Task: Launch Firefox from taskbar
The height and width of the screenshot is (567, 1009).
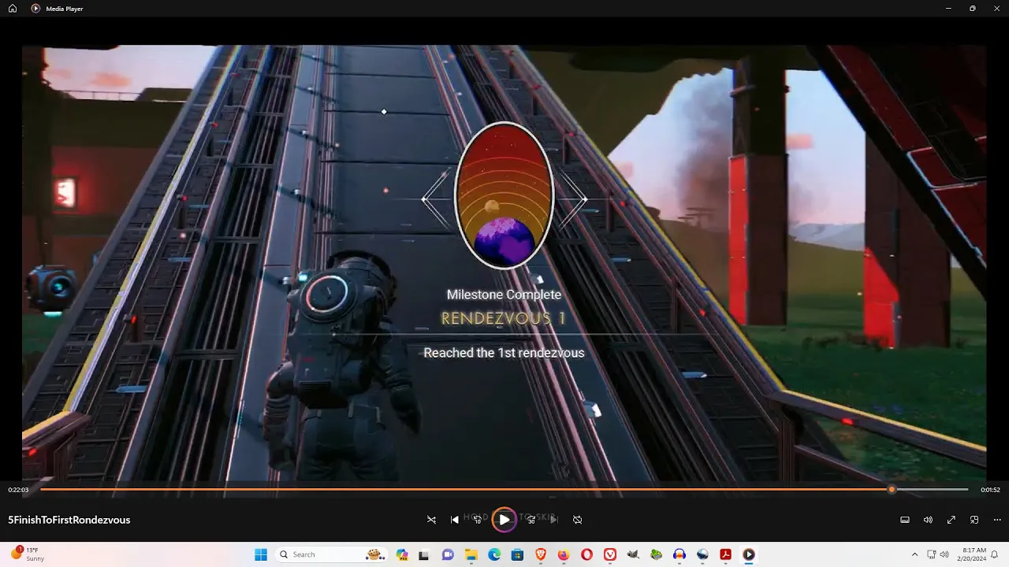Action: 564,554
